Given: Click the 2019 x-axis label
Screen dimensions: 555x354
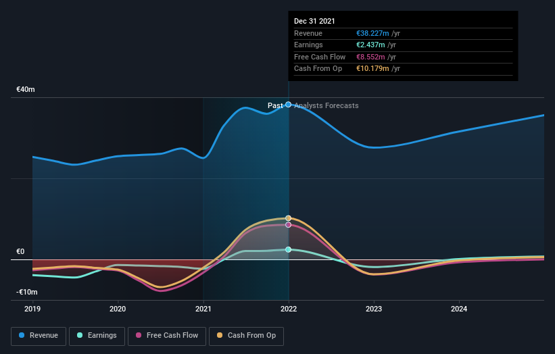Looking at the screenshot, I should pos(32,309).
